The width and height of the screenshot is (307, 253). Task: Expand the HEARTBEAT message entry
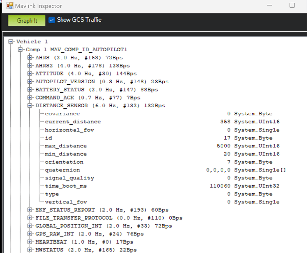(x=30, y=242)
